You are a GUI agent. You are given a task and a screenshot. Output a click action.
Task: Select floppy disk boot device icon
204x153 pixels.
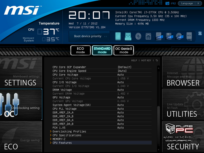pos(148,36)
